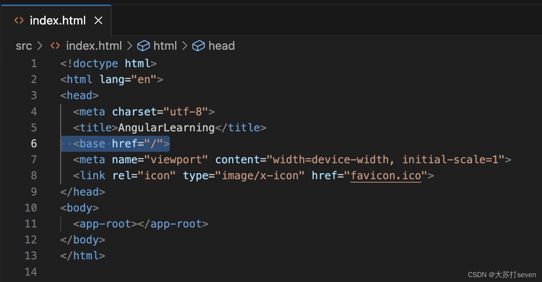Click the AngularLearning title text

pos(167,128)
